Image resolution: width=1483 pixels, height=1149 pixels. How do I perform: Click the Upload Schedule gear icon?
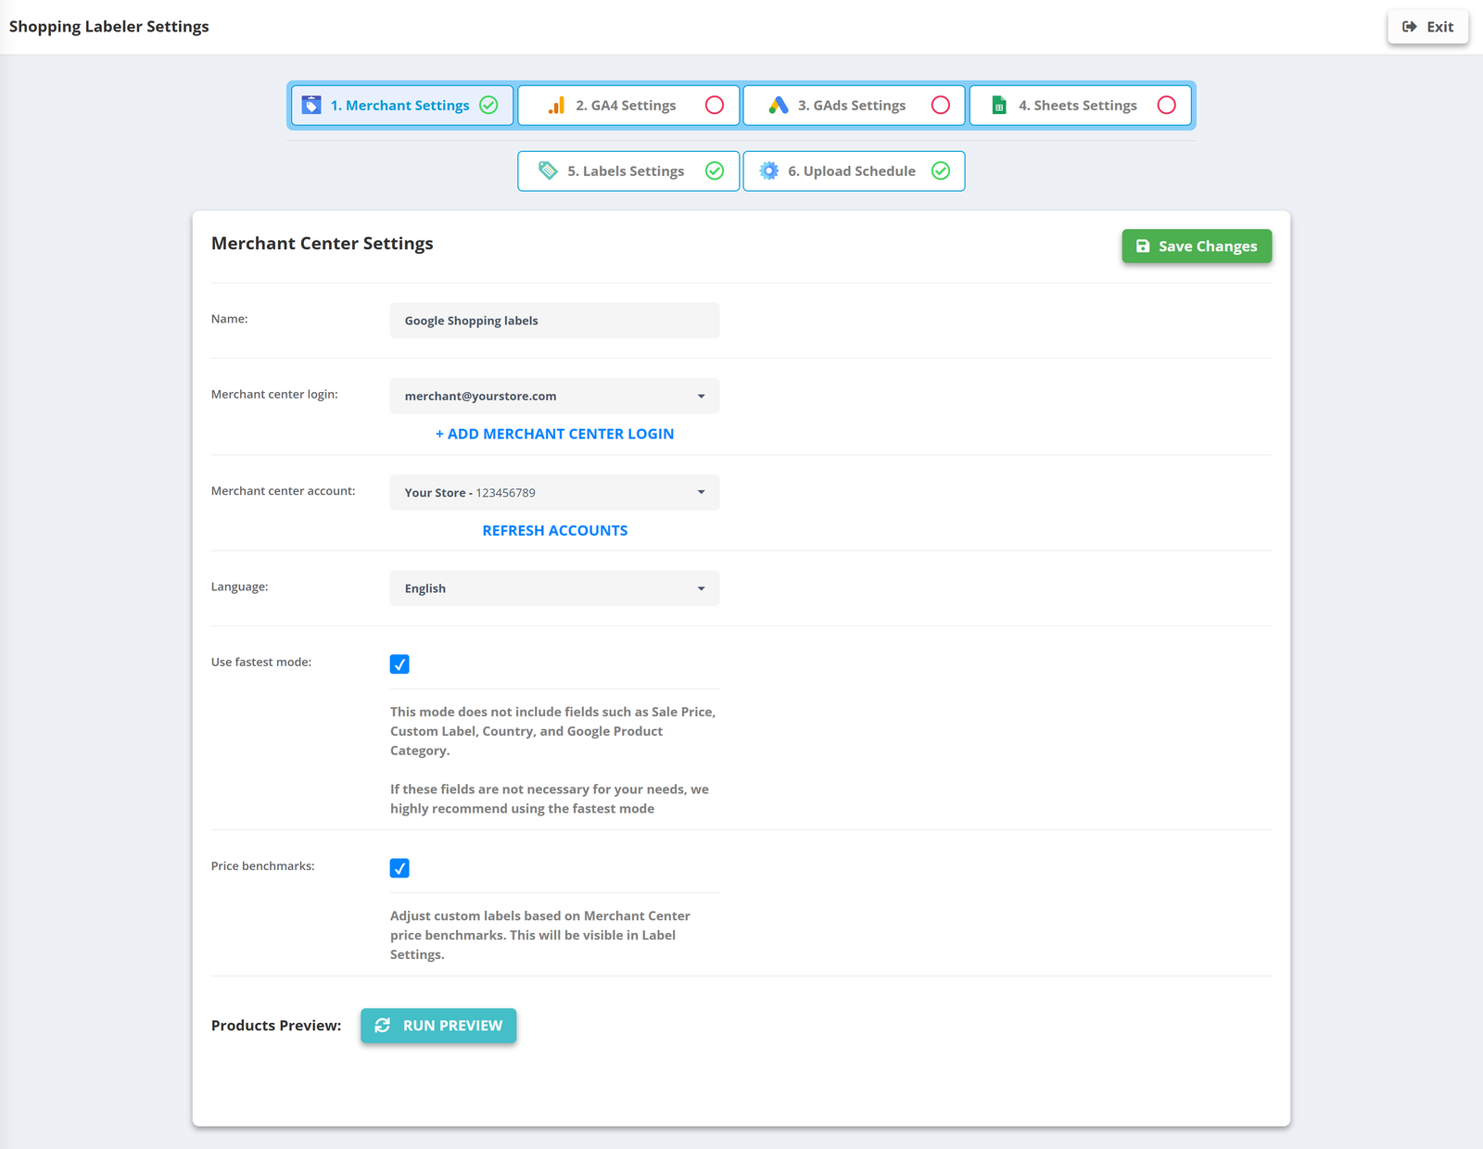click(769, 170)
